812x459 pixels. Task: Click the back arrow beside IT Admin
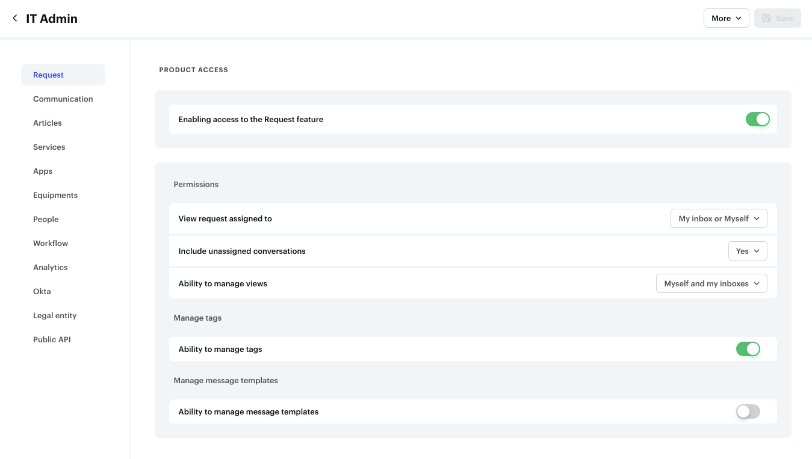tap(15, 19)
